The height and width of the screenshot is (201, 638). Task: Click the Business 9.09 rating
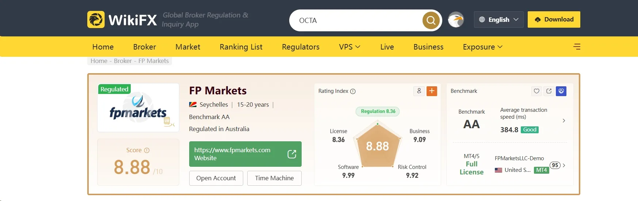[420, 135]
